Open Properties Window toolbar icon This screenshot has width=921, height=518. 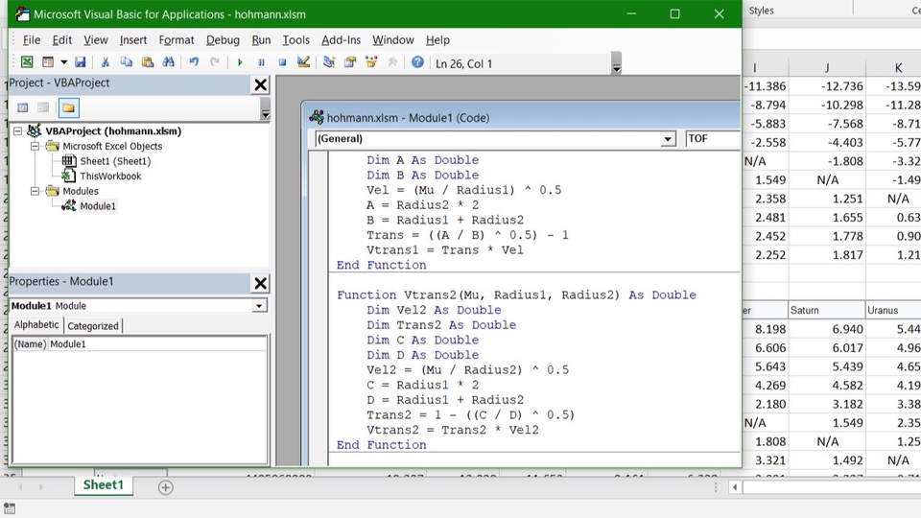(350, 61)
